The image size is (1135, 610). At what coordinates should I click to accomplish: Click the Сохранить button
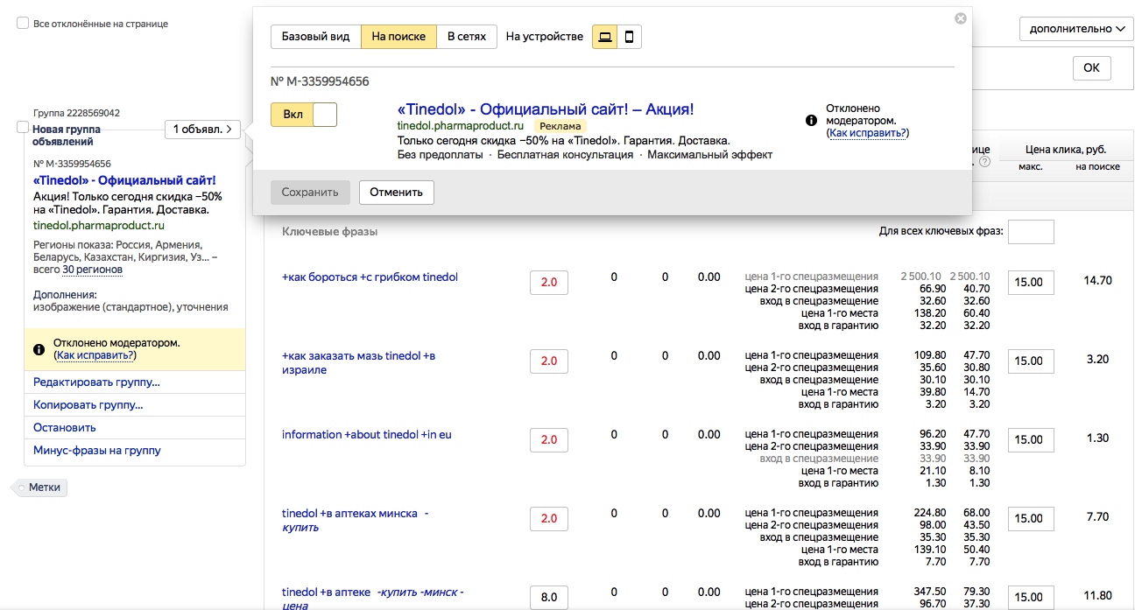pos(311,192)
